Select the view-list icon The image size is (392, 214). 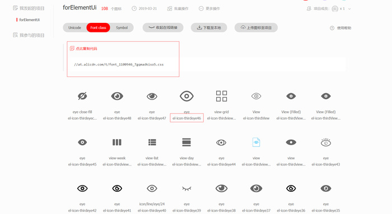click(152, 142)
